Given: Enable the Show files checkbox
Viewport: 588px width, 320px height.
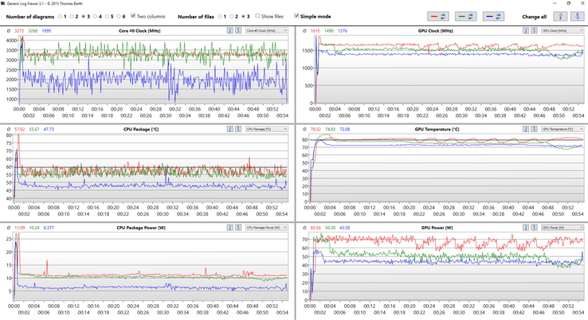Looking at the screenshot, I should click(257, 16).
